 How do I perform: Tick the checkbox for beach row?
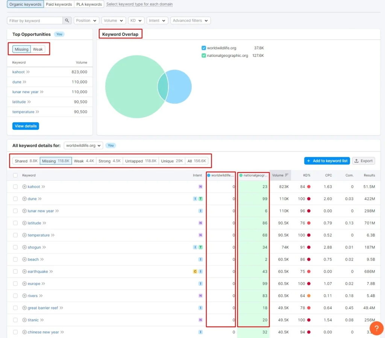(x=15, y=259)
